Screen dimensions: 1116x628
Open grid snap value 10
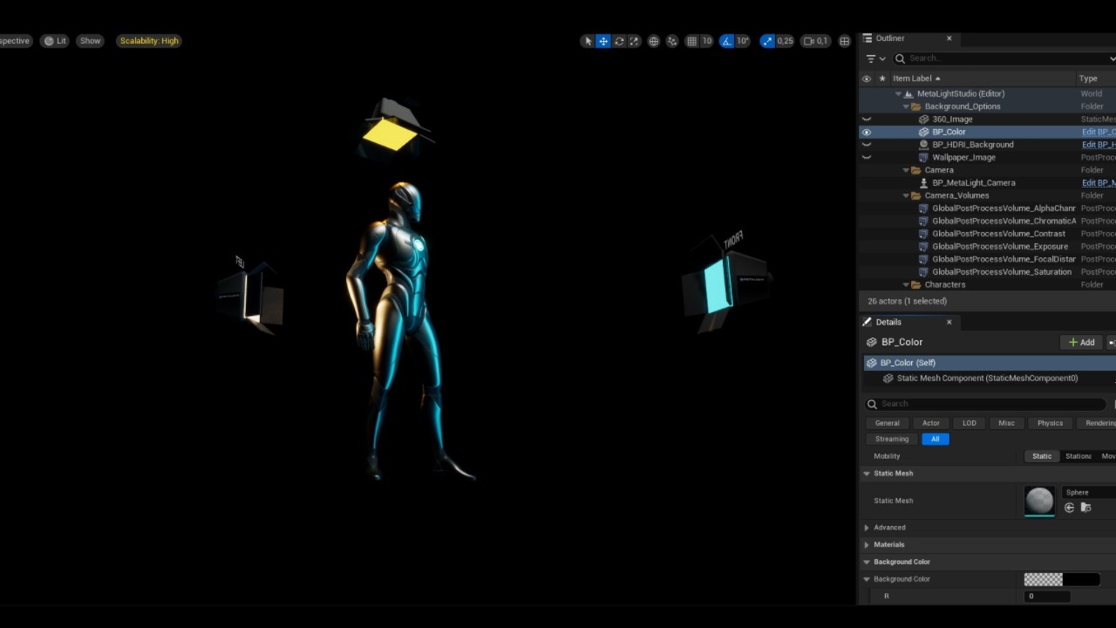pyautogui.click(x=706, y=41)
